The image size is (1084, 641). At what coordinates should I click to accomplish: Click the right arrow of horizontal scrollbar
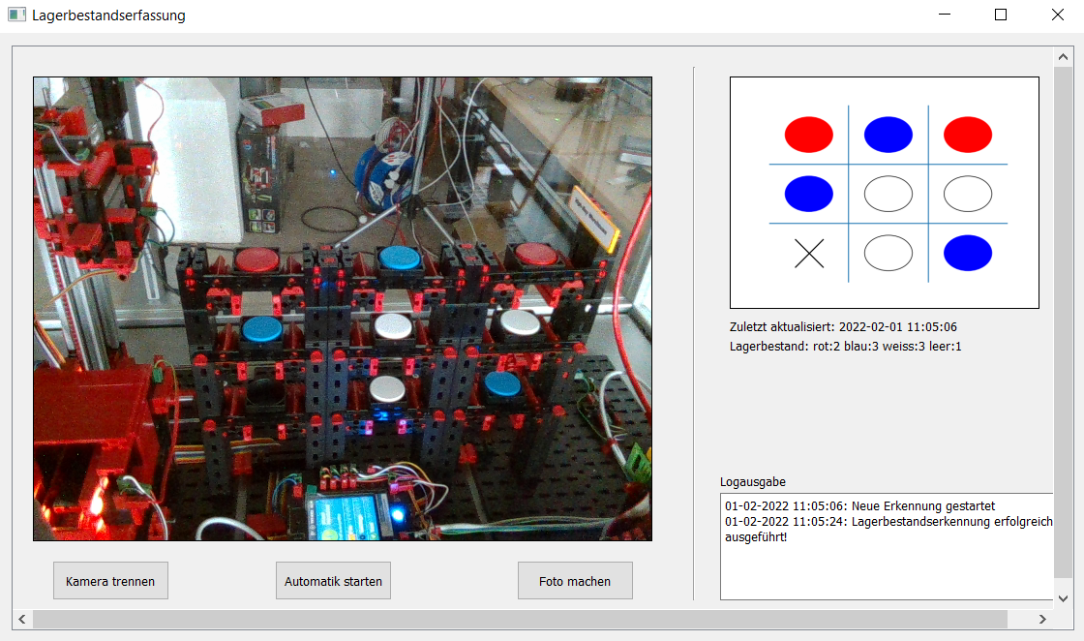tap(1042, 619)
